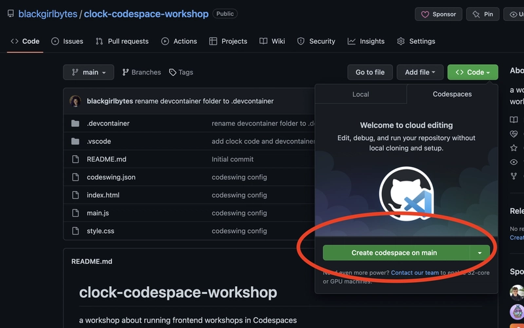Click sidebar star icon
Screen dimensions: 524x328
[514, 148]
